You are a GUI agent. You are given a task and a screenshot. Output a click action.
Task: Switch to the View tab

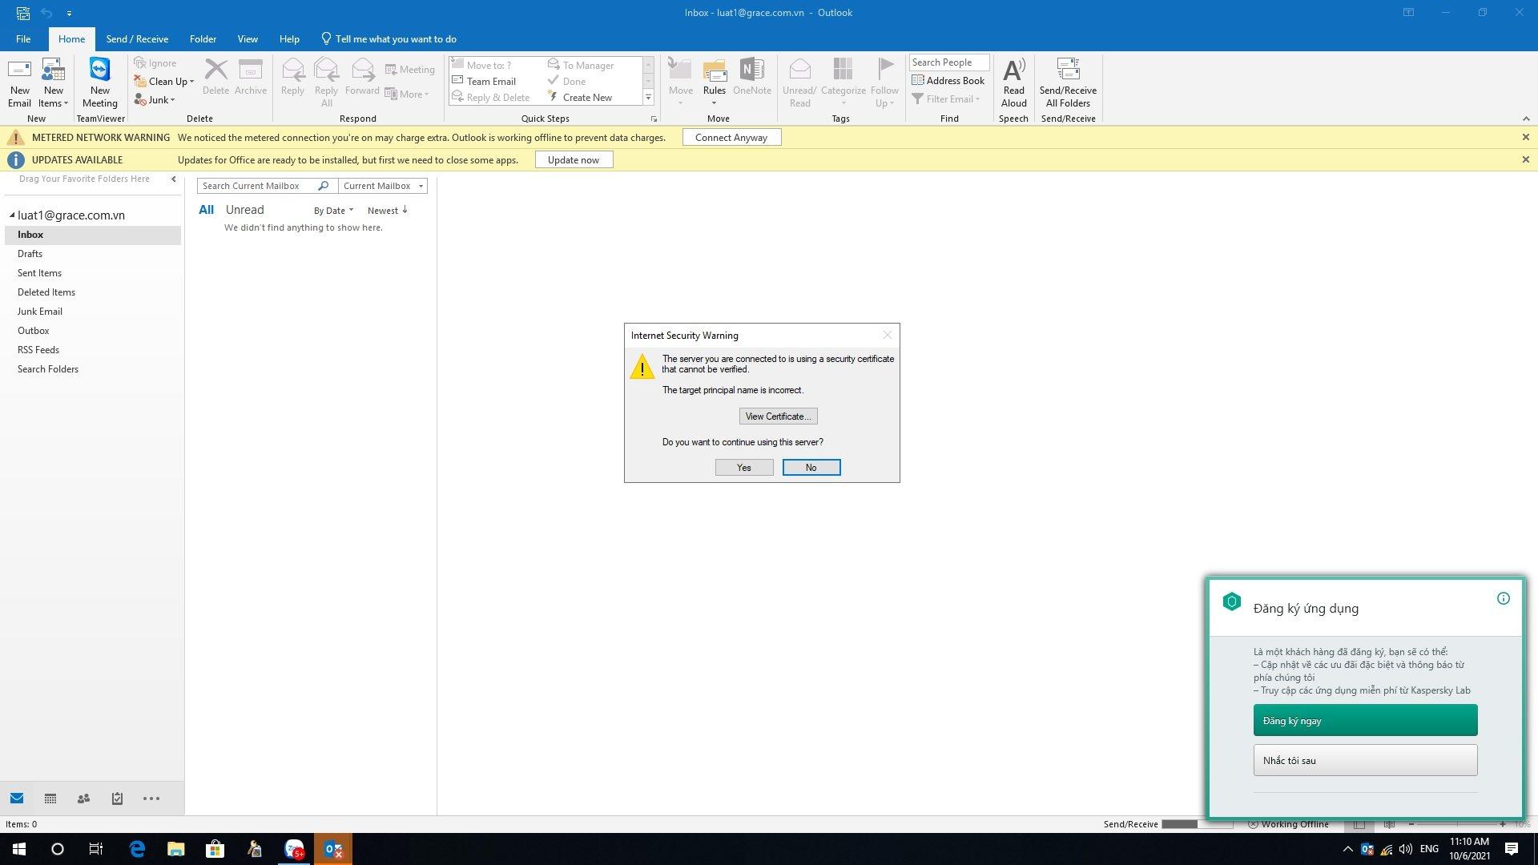pyautogui.click(x=248, y=38)
